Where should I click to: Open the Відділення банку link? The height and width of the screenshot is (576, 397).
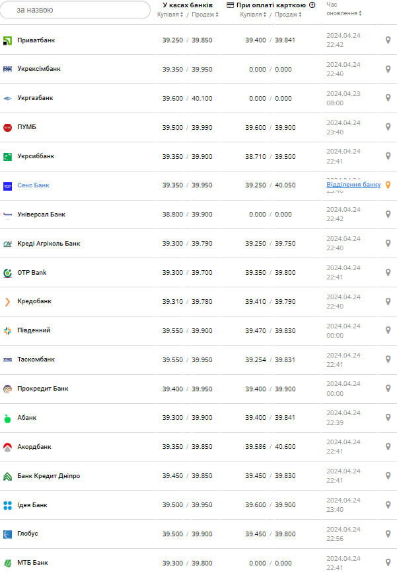[x=353, y=185]
